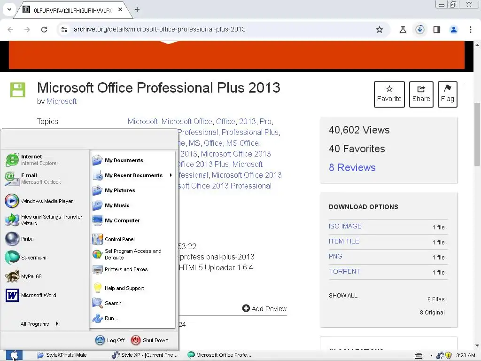Click the Apple-logo Start button
Image resolution: width=481 pixels, height=361 pixels.
tap(14, 355)
